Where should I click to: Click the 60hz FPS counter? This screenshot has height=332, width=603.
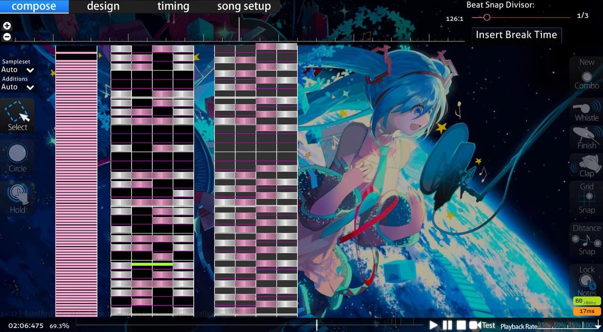[x=587, y=301]
